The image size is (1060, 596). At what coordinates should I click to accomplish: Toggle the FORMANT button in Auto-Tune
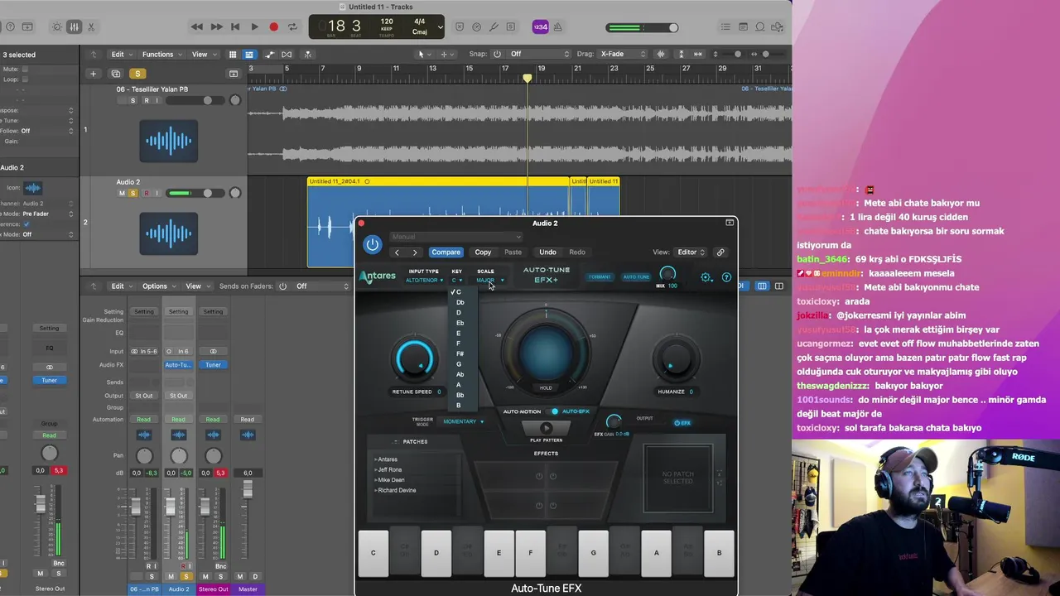point(600,277)
